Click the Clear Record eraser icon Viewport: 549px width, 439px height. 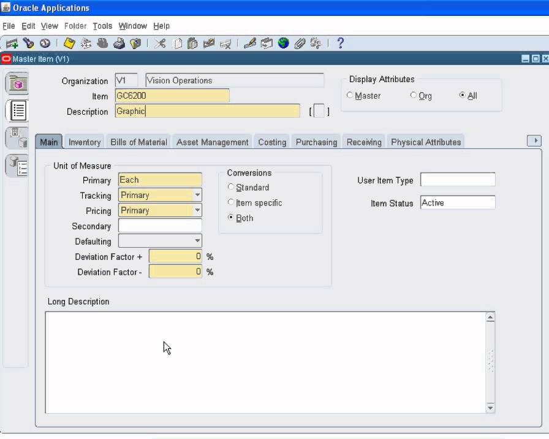point(209,44)
